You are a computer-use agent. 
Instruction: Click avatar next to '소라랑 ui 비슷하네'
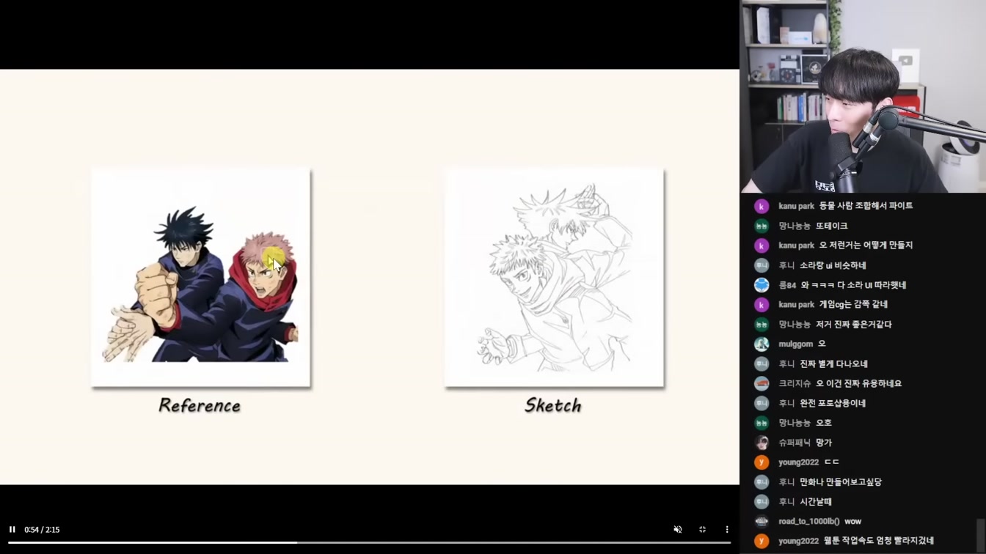pos(762,265)
